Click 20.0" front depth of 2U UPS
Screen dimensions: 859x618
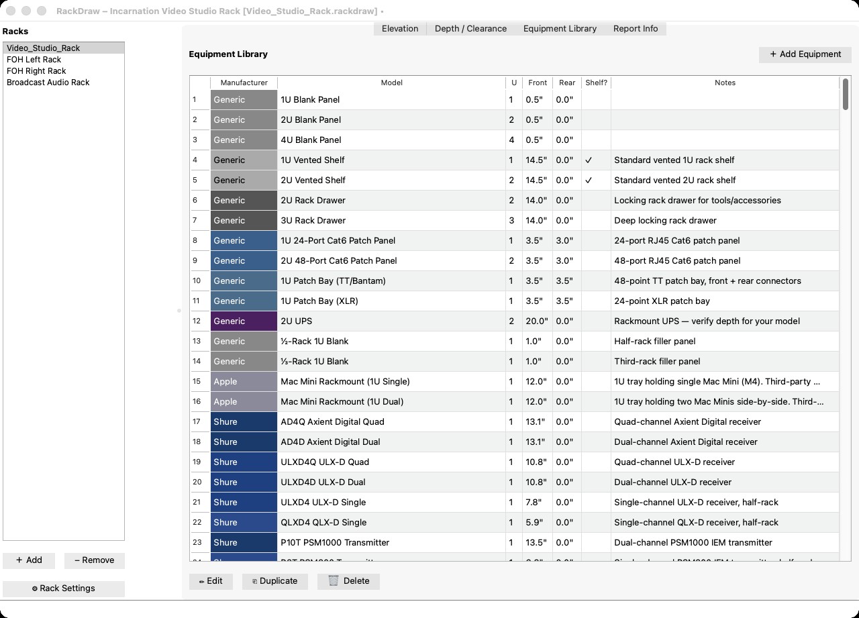click(x=538, y=321)
